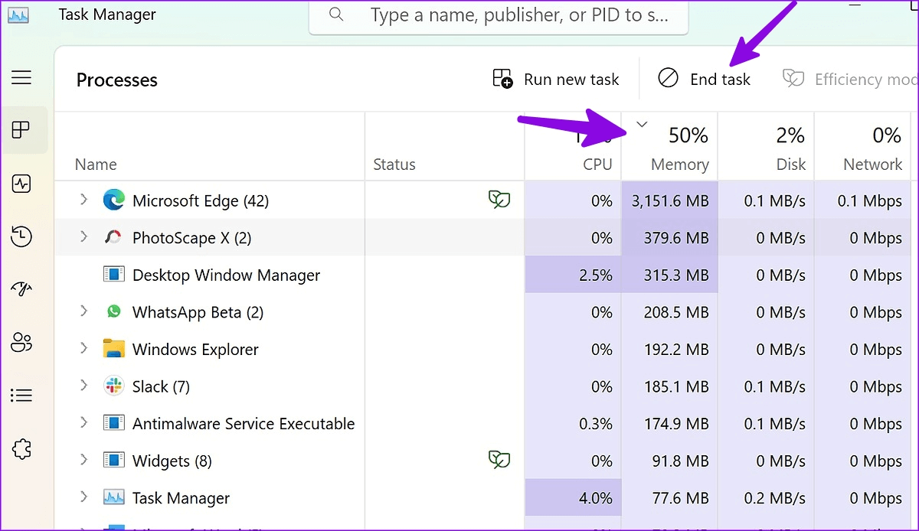Expand the Slack process group
919x531 pixels.
coord(84,386)
